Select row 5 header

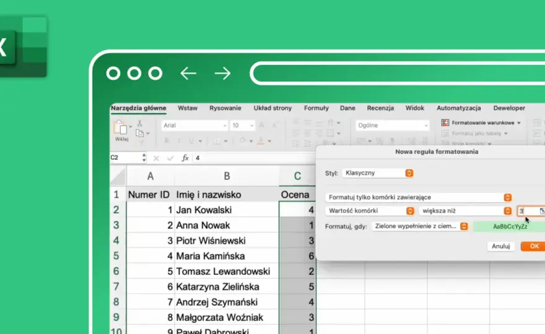(118, 256)
